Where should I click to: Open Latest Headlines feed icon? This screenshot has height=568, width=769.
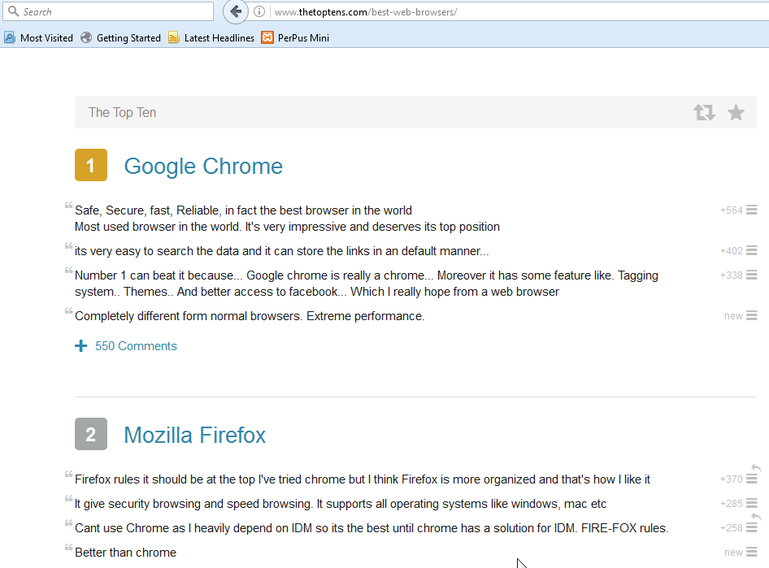[x=174, y=37]
